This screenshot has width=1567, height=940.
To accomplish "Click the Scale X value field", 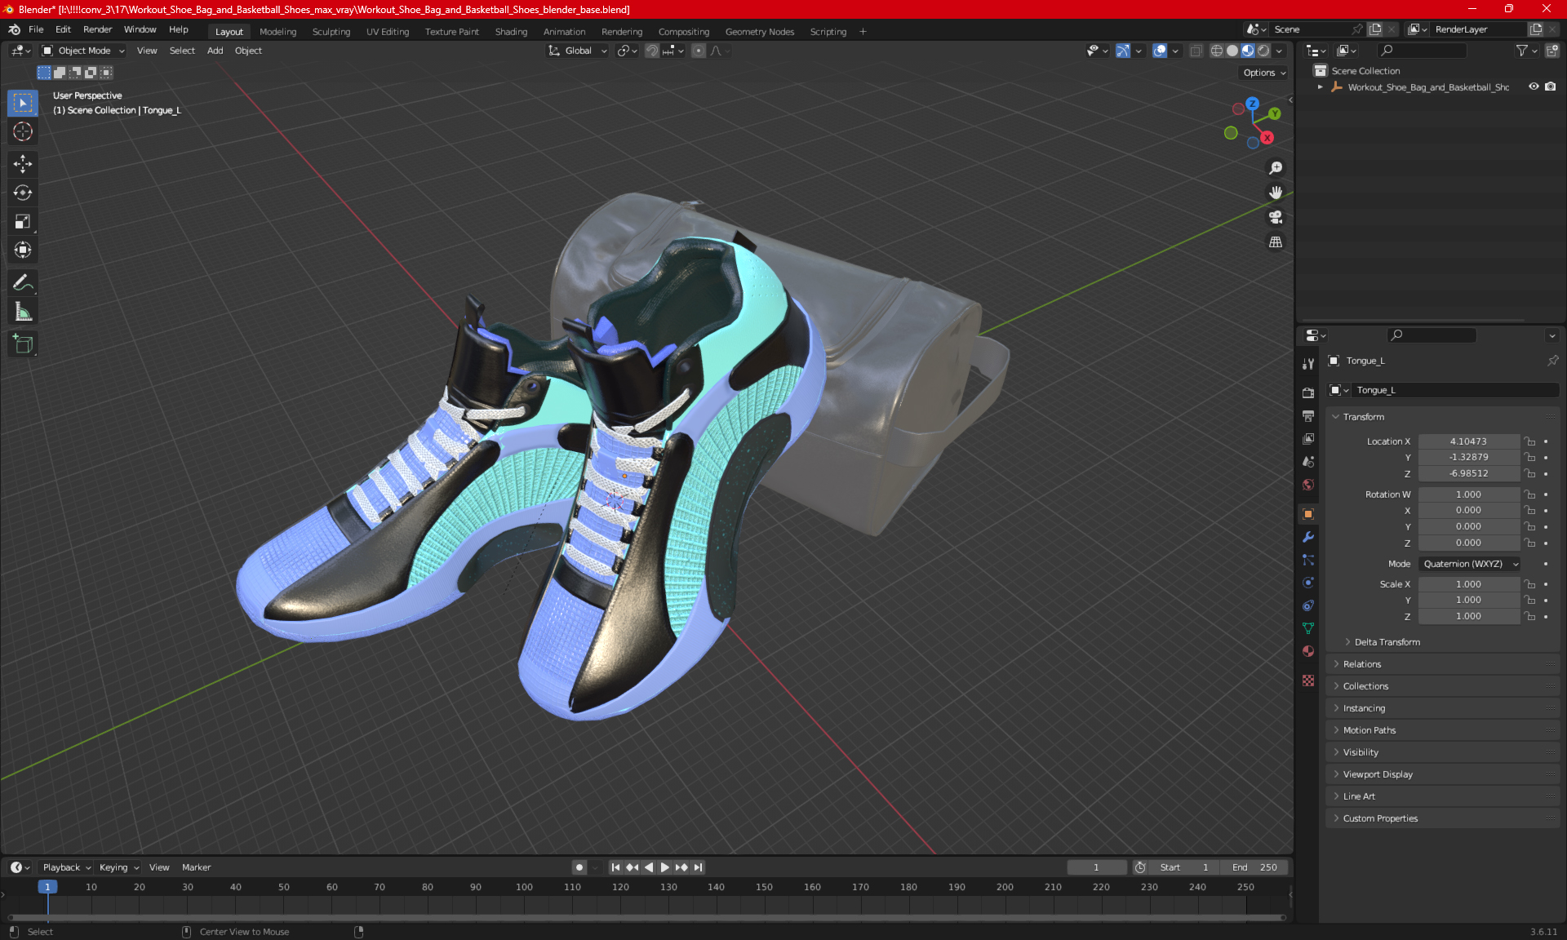I will 1467,584.
